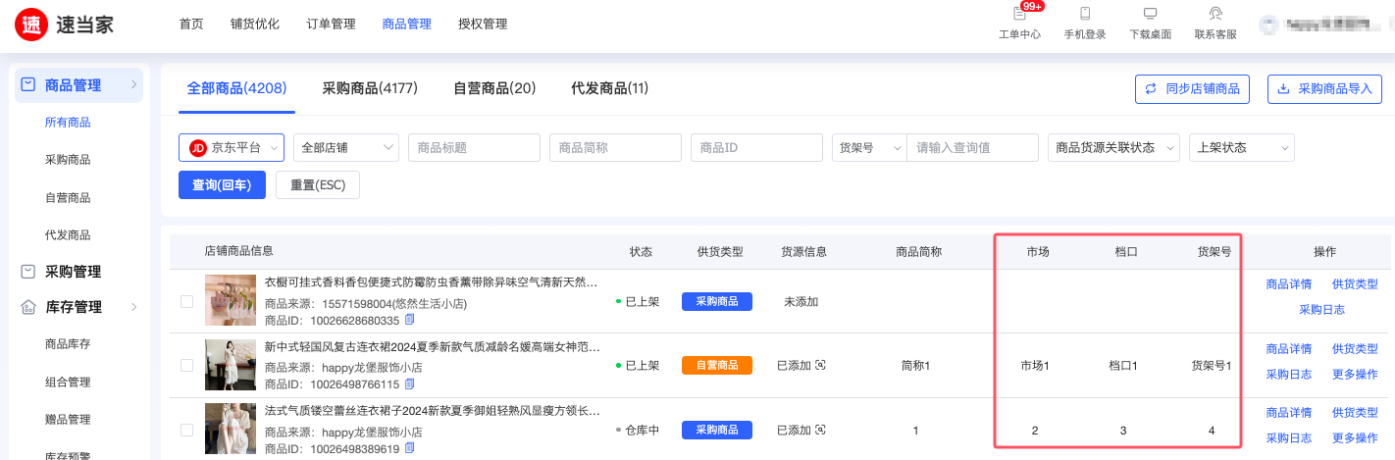Viewport: 1395px width, 460px height.
Task: Tick the checkbox for the 法式气质镂空蕾丝 dress
Action: (x=186, y=430)
